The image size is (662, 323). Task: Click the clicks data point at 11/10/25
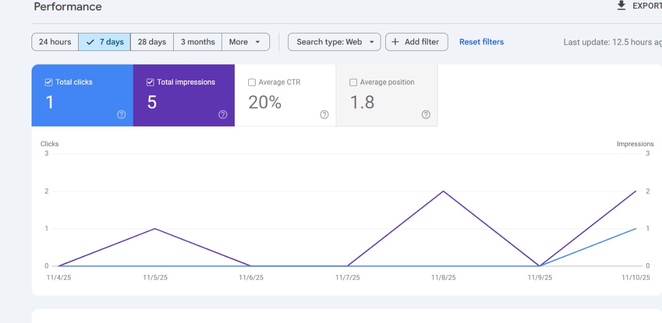(x=636, y=229)
